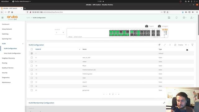
Task: Click the edit pencil in VLAN Configuration toolbar
Action: [x=164, y=45]
